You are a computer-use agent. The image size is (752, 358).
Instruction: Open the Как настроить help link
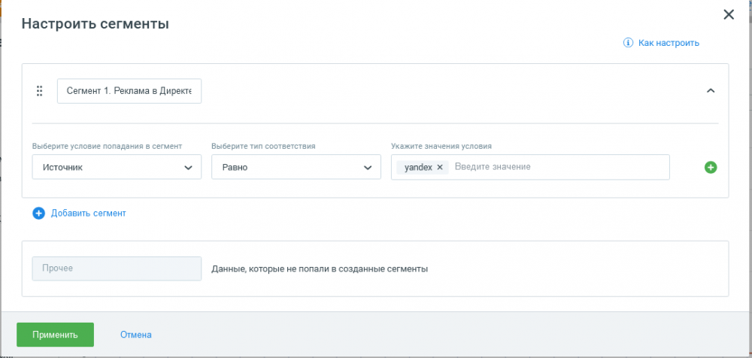(x=669, y=43)
